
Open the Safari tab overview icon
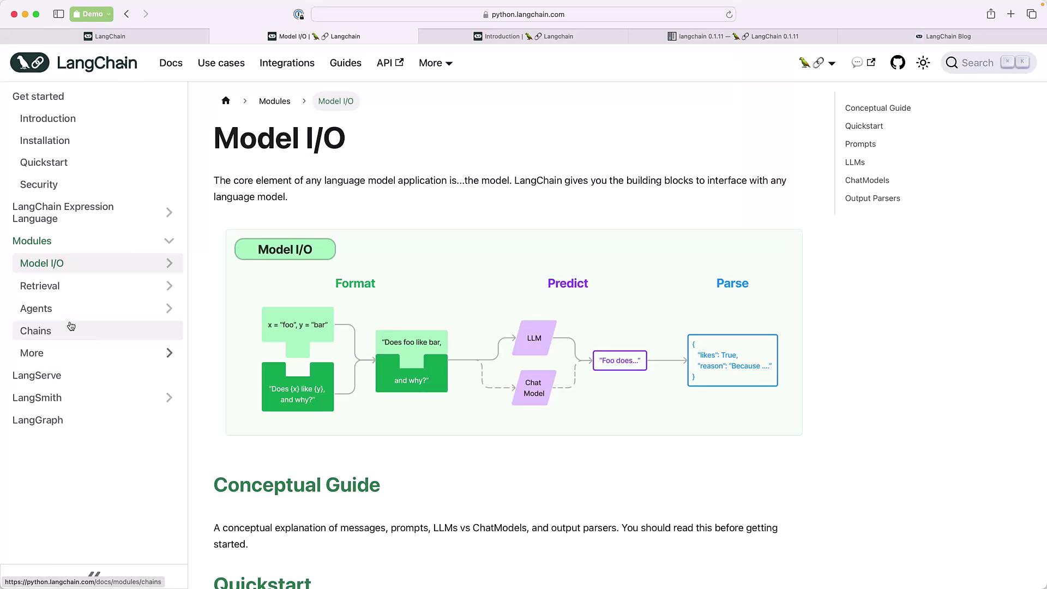[x=1031, y=14]
